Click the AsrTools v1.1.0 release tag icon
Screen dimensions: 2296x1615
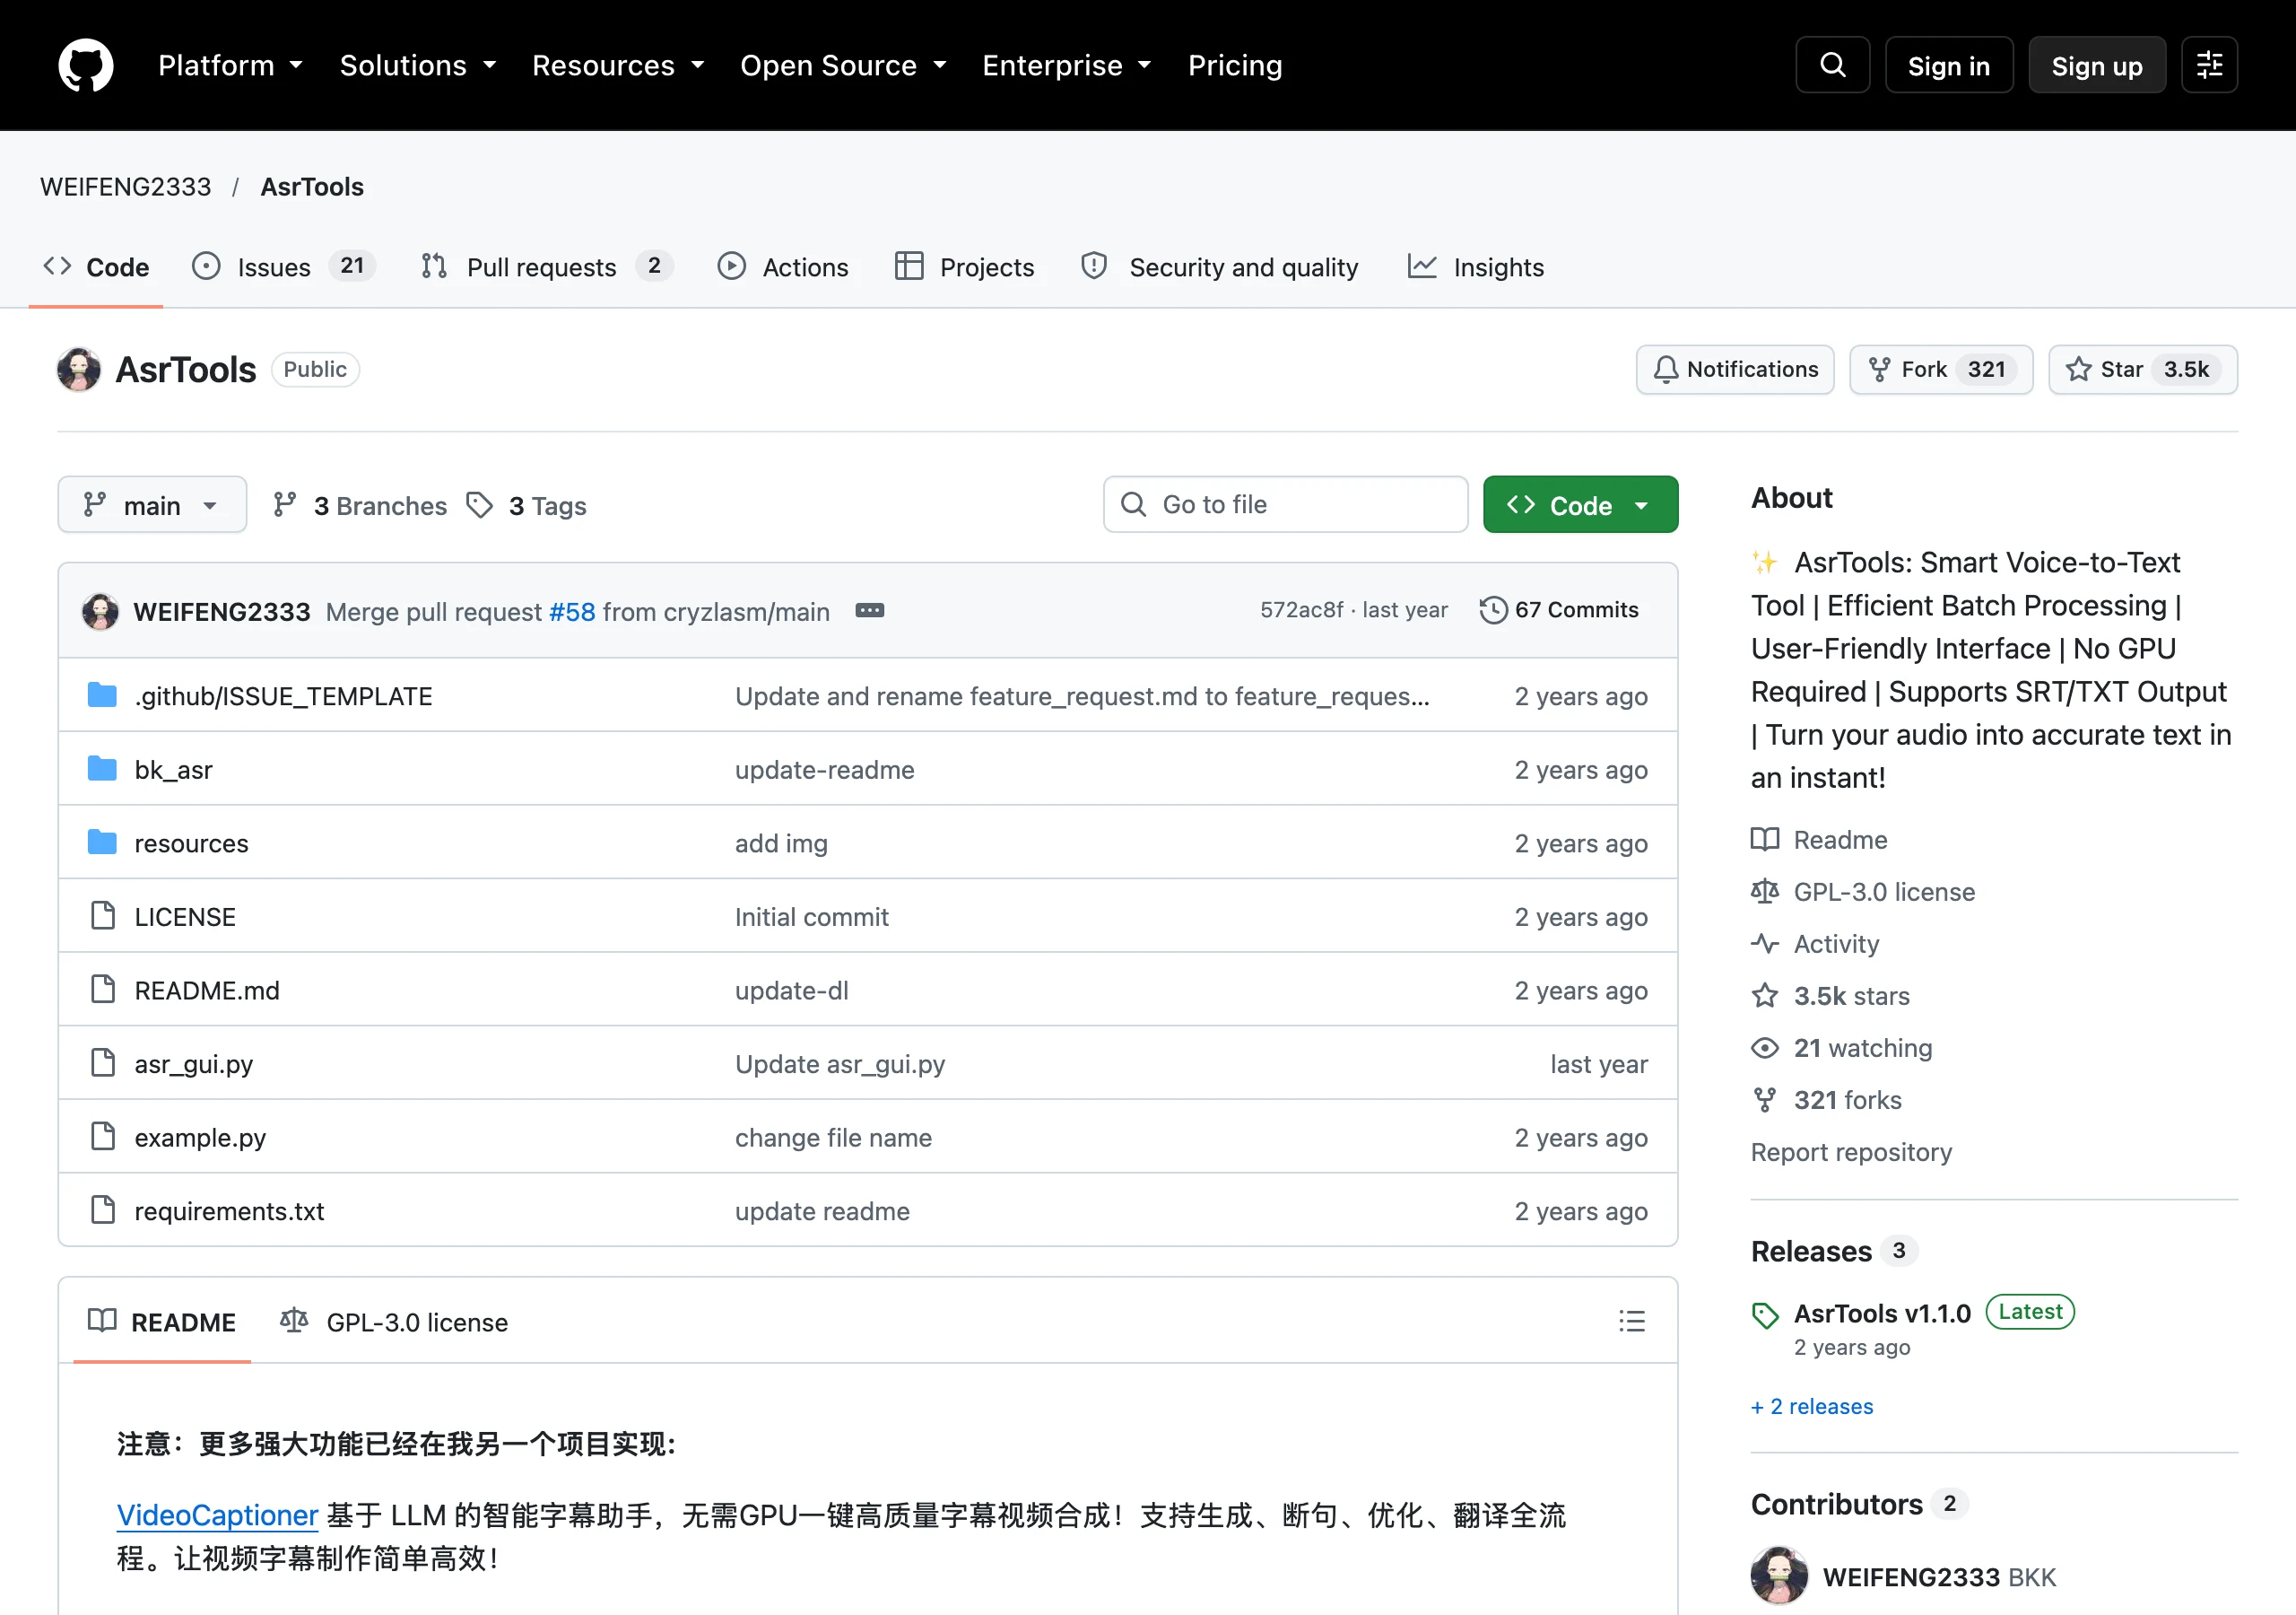coord(1765,1314)
